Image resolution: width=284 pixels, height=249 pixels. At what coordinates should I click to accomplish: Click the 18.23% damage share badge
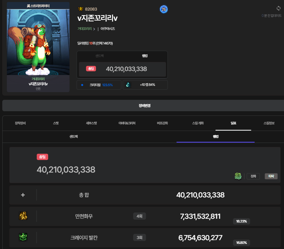(241, 221)
